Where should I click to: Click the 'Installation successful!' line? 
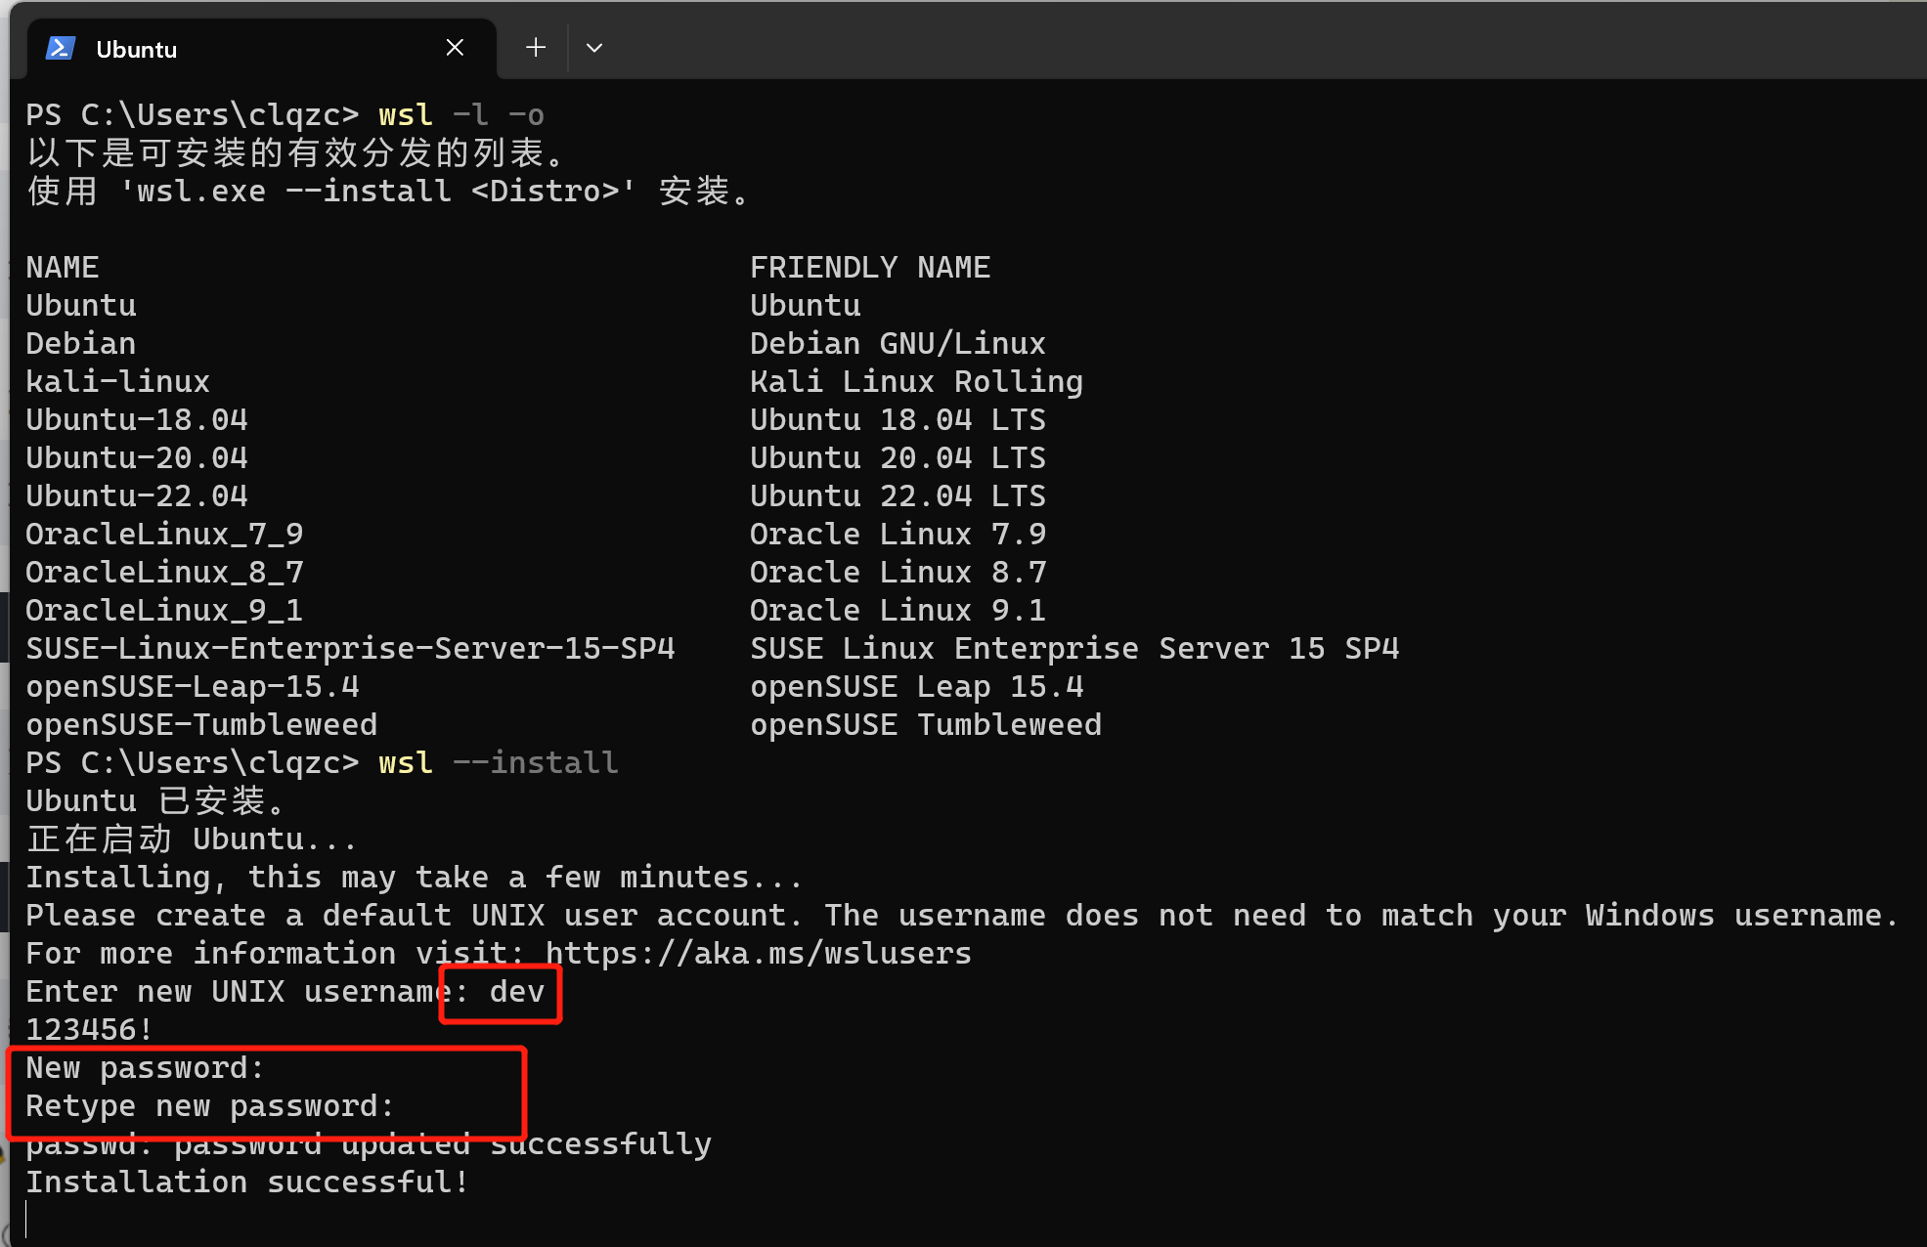tap(247, 1182)
